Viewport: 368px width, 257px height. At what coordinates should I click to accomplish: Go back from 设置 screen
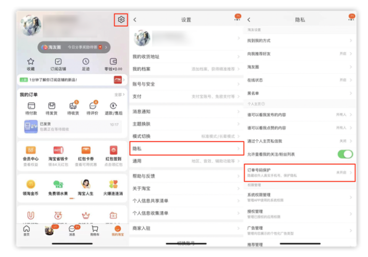[x=135, y=20]
